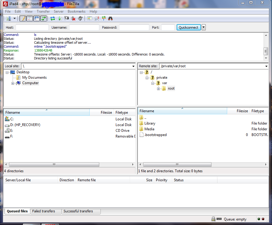Viewport: 272px width, 225px height.
Task: Open the Local site path dropdown
Action: (x=133, y=66)
